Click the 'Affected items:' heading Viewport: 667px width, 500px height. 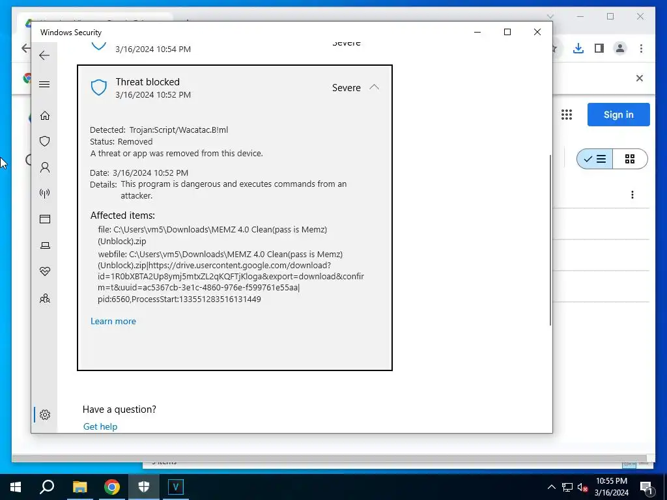[x=122, y=215]
